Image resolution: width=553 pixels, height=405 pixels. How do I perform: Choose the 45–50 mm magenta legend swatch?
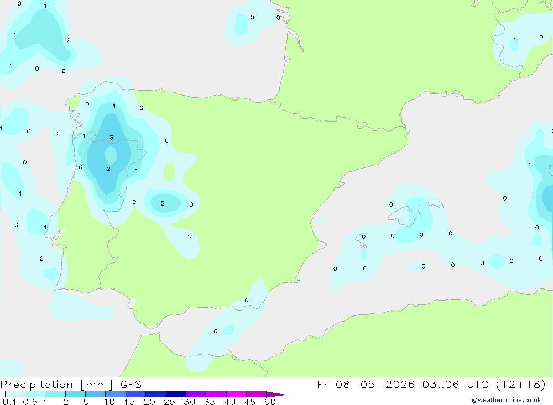[x=257, y=394]
